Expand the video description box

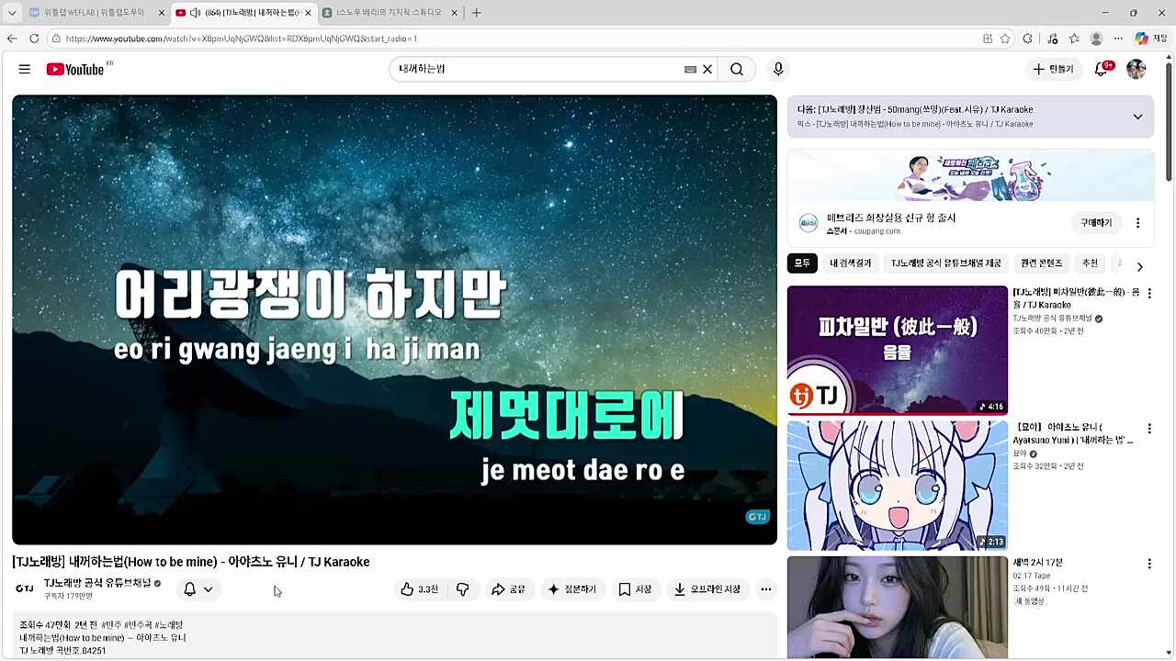394,636
